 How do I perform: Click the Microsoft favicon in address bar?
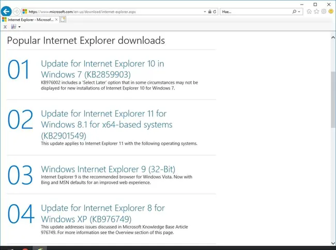(25, 11)
